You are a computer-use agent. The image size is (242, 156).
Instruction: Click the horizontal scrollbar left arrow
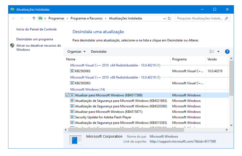point(66,130)
